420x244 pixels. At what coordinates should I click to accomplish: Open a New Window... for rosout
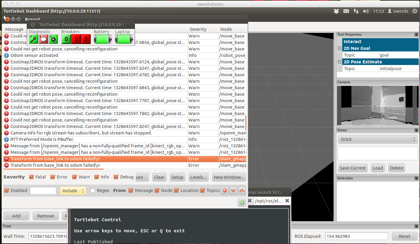[x=229, y=177]
